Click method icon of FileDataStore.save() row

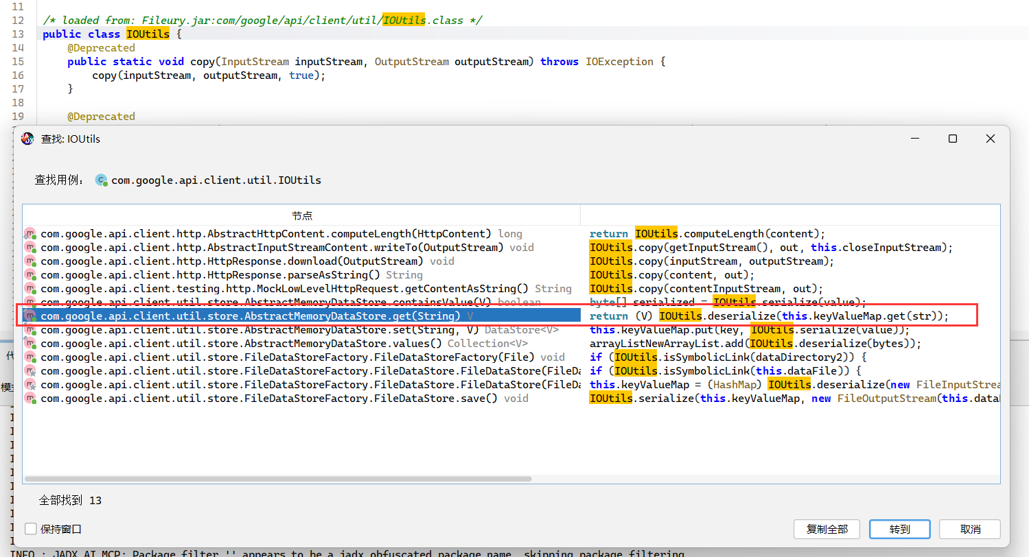[30, 399]
